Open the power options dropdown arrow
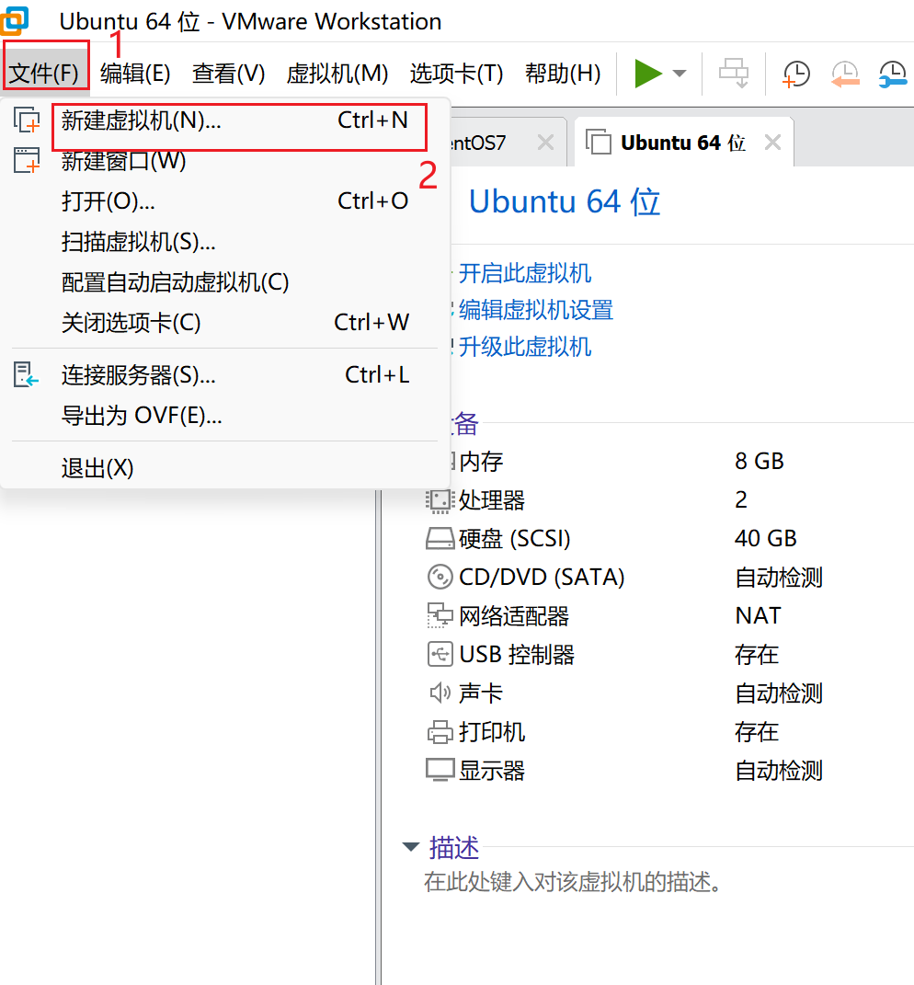The height and width of the screenshot is (985, 914). pyautogui.click(x=679, y=74)
